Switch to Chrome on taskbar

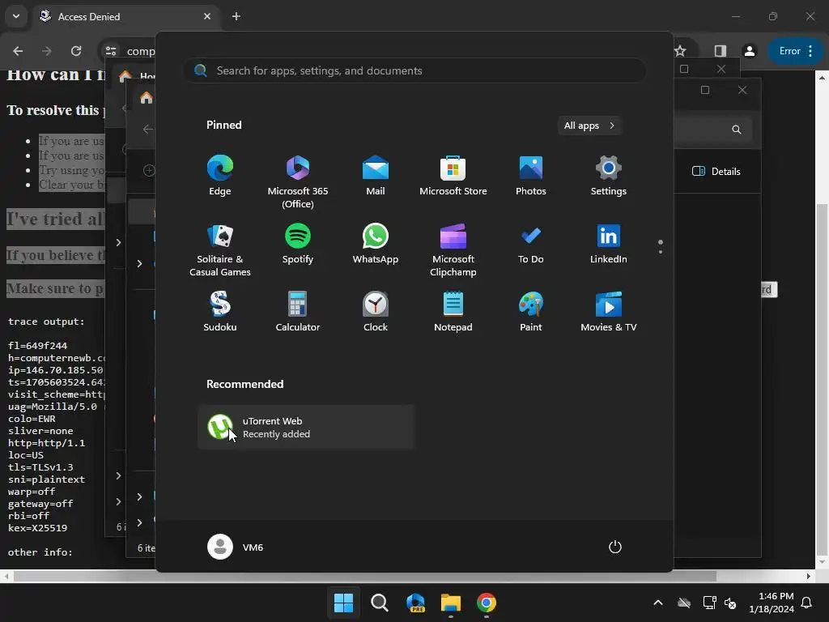pyautogui.click(x=487, y=603)
